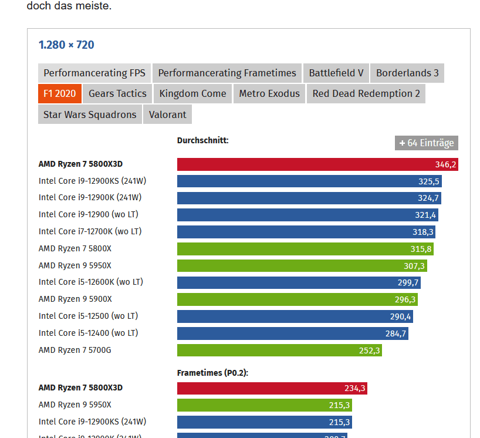Click the Durchschnitt: section label

(x=202, y=140)
